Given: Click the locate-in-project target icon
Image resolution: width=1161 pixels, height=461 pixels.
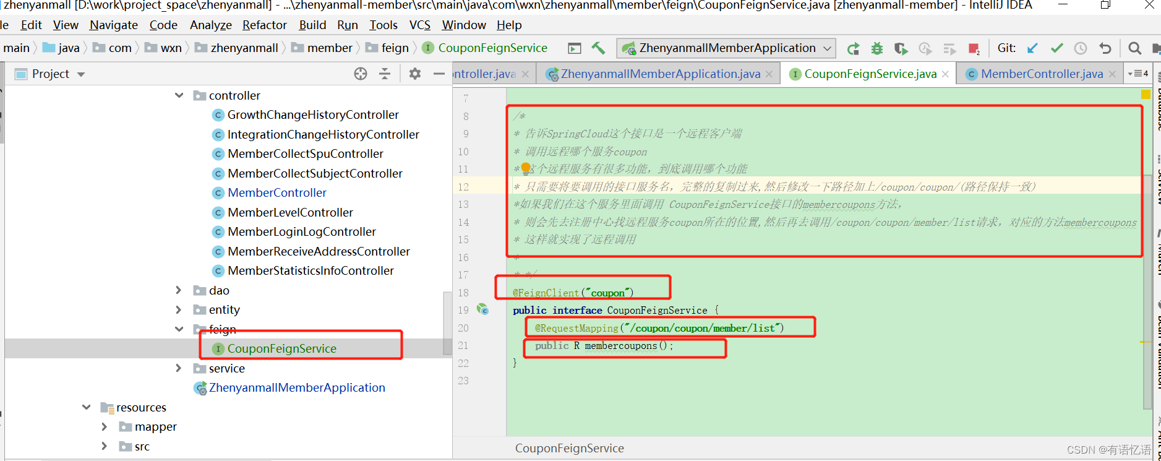Looking at the screenshot, I should click(x=361, y=74).
